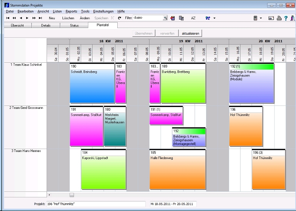Click the AZ sort button
The height and width of the screenshot is (211, 296).
pyautogui.click(x=193, y=18)
